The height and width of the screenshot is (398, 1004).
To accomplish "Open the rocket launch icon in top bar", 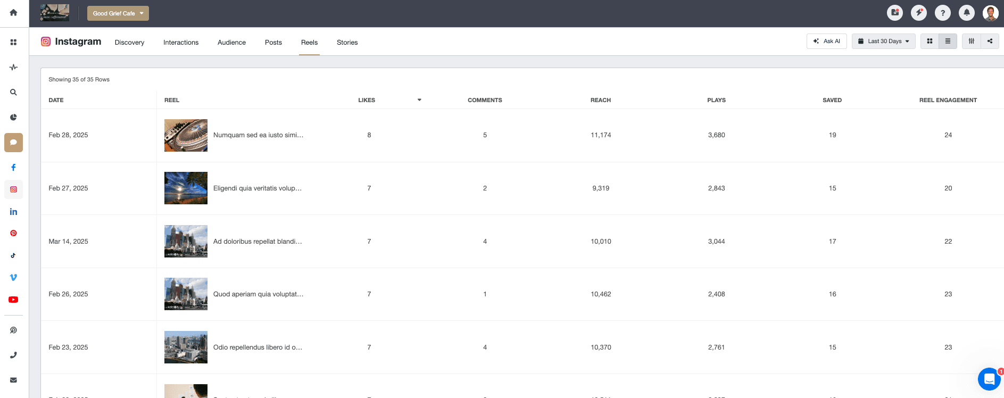I will coord(919,12).
